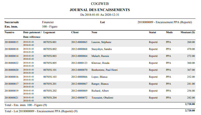Click the Total - Ens. imm. 100 - Figaro line

click(26, 105)
